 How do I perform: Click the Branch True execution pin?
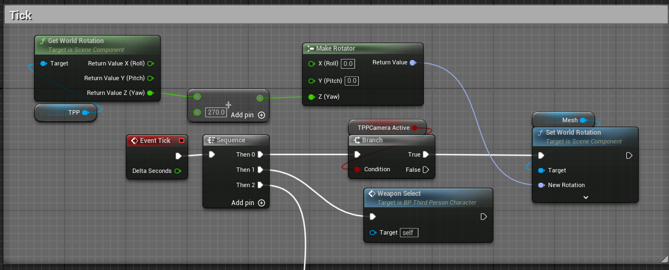(426, 154)
